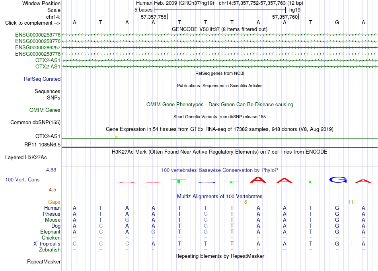Click the large blue G PhyloP logo

[x=338, y=179]
